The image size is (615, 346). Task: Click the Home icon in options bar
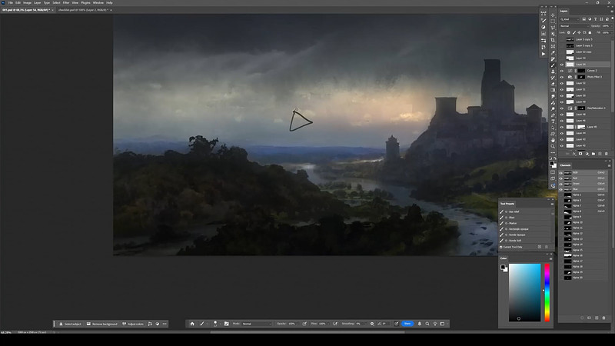[192, 324]
